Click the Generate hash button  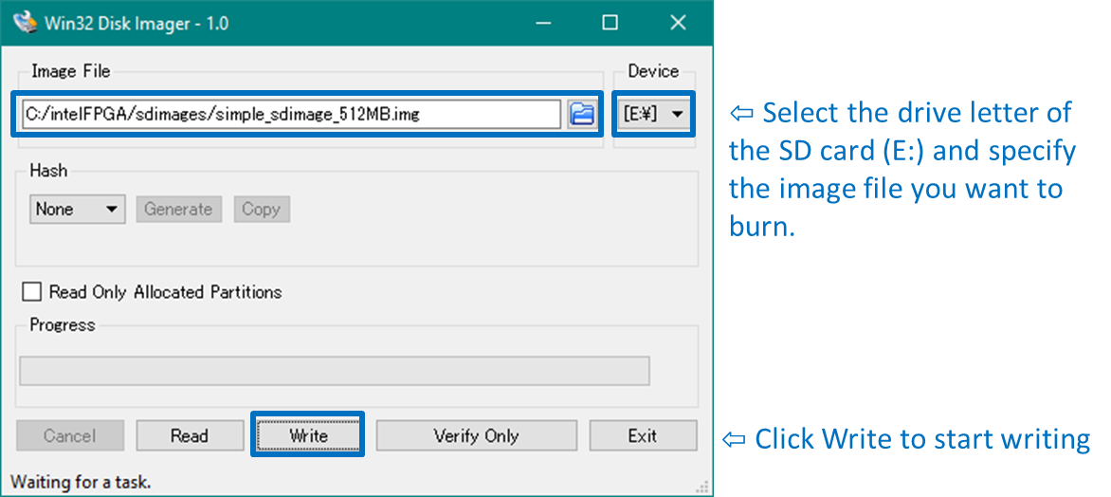click(178, 210)
